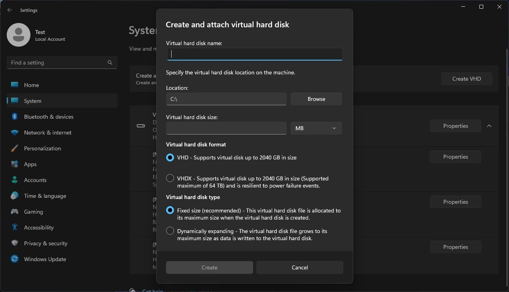Click the Test local account avatar

coord(18,35)
